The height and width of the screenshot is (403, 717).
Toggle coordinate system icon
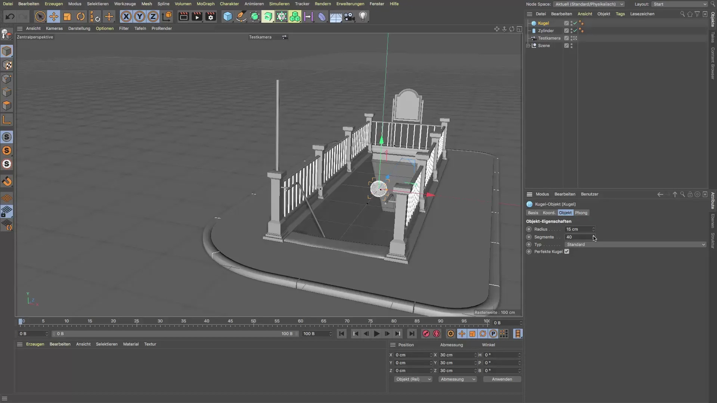[167, 17]
